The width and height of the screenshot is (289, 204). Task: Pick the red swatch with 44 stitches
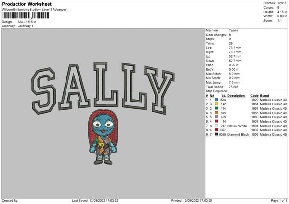(217, 121)
